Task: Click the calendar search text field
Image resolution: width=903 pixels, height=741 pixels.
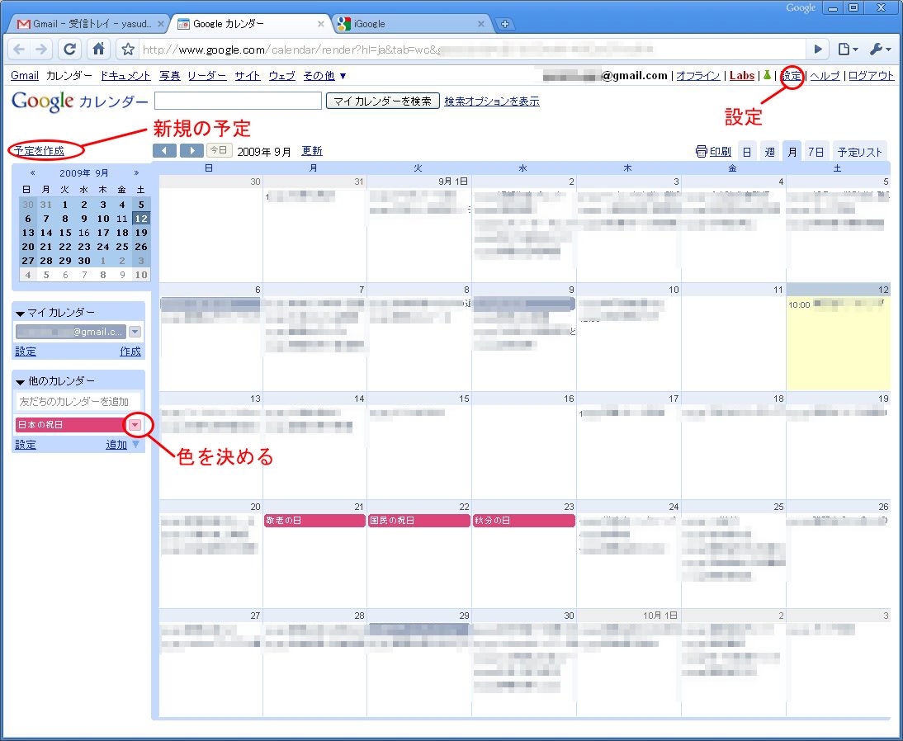Action: pos(238,101)
